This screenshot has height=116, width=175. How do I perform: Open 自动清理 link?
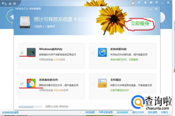[153, 112]
